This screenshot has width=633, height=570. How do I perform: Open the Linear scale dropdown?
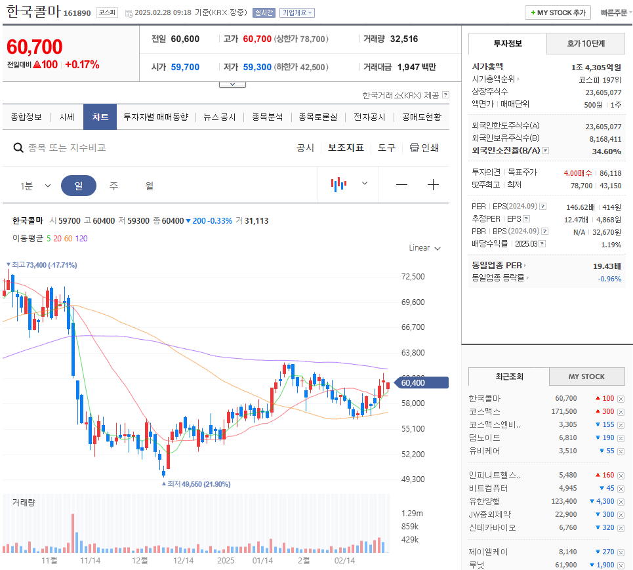[x=424, y=248]
